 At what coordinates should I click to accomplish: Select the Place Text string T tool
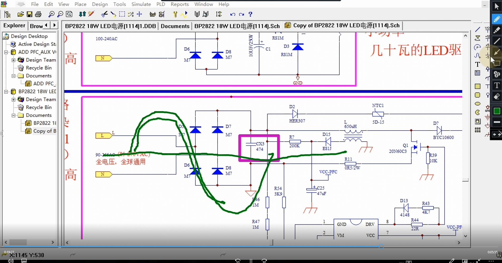point(477,64)
